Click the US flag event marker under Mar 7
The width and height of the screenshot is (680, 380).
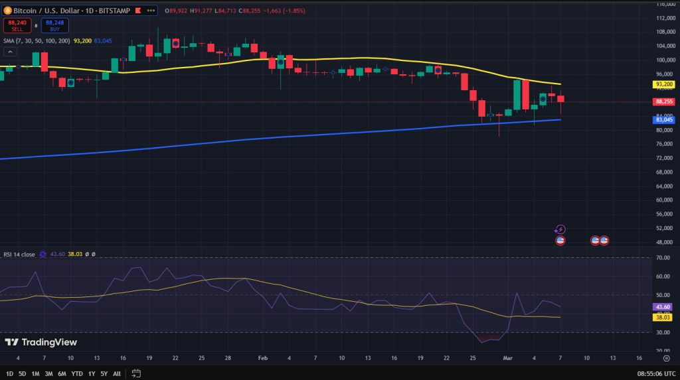click(560, 241)
